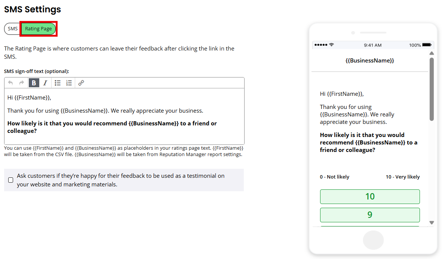The width and height of the screenshot is (442, 259).
Task: Click inside the sign-off text editor area
Action: 124,116
